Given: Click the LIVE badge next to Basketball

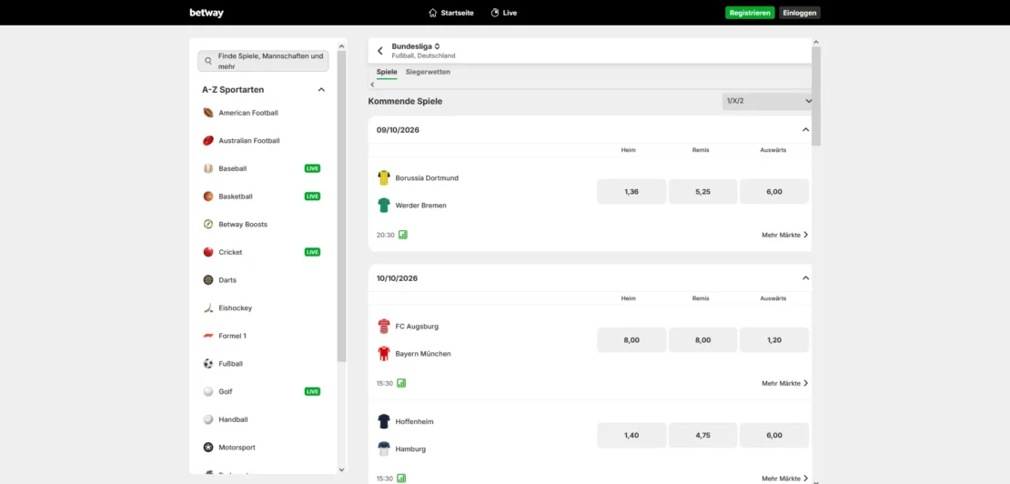Looking at the screenshot, I should [312, 197].
